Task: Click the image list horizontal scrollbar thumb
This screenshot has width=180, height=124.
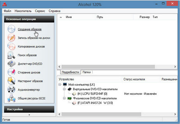Action: pos(108,67)
